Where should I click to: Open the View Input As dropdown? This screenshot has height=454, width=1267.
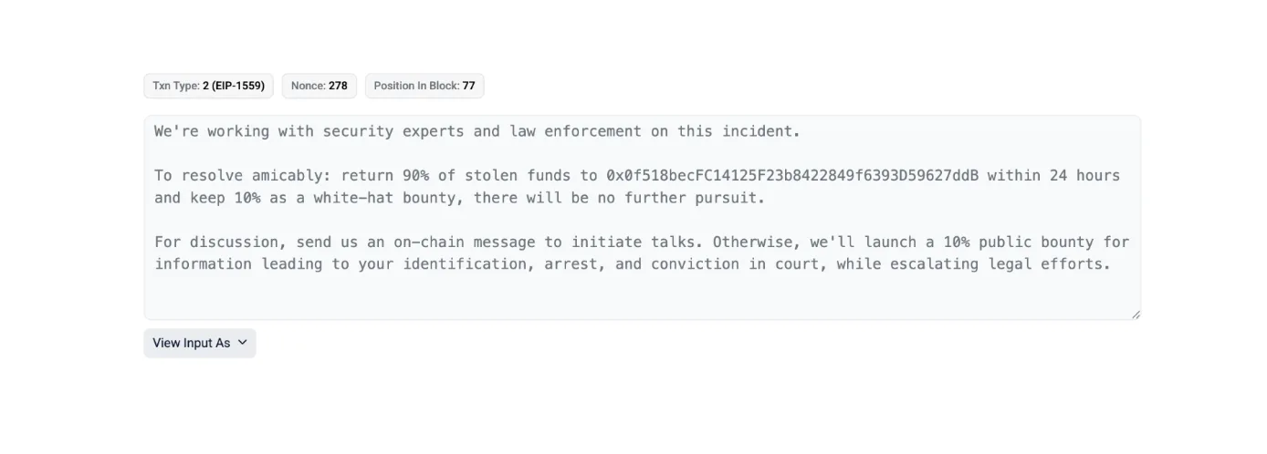click(200, 343)
